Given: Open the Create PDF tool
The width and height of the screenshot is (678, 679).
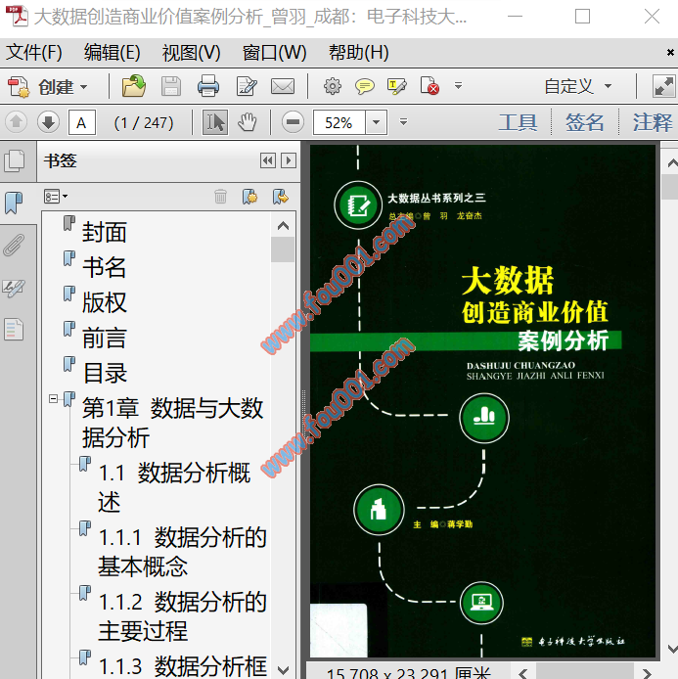Looking at the screenshot, I should click(x=47, y=87).
